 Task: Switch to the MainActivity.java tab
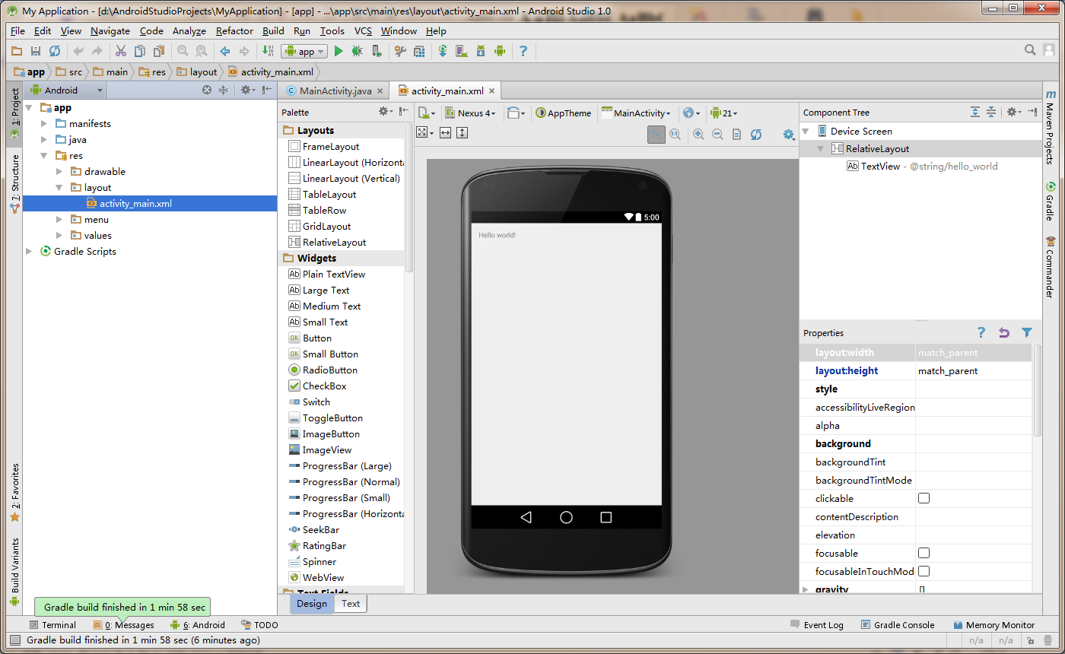pos(335,90)
